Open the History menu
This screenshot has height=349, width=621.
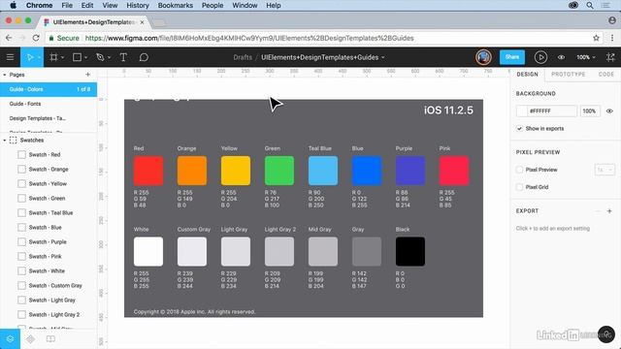pos(138,6)
